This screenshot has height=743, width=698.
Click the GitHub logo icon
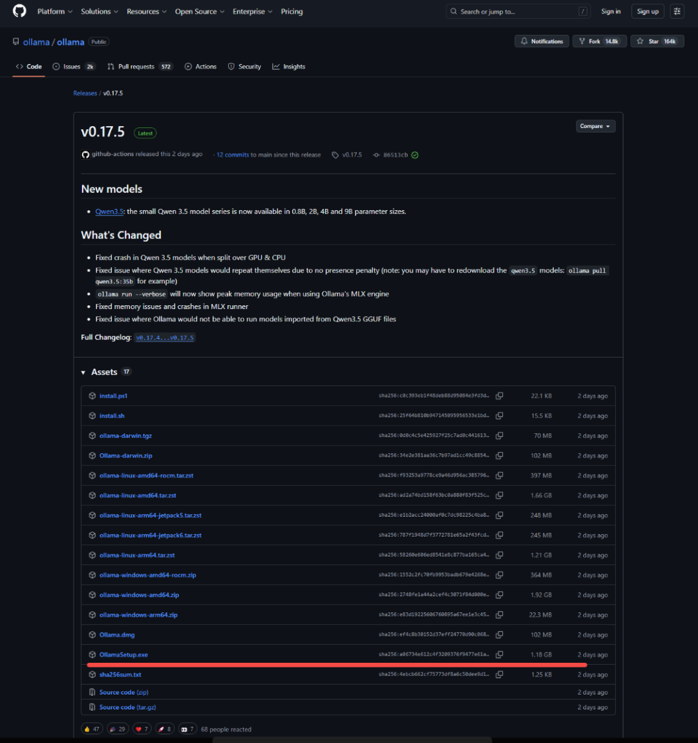point(19,11)
